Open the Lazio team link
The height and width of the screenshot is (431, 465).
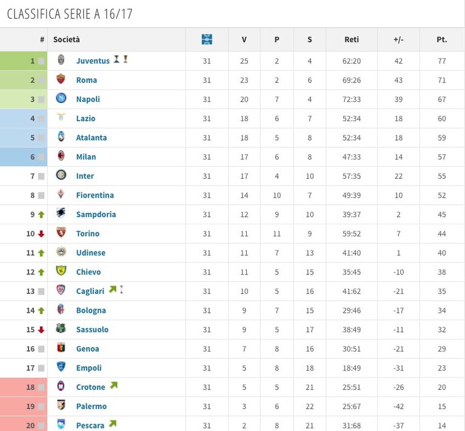[85, 119]
